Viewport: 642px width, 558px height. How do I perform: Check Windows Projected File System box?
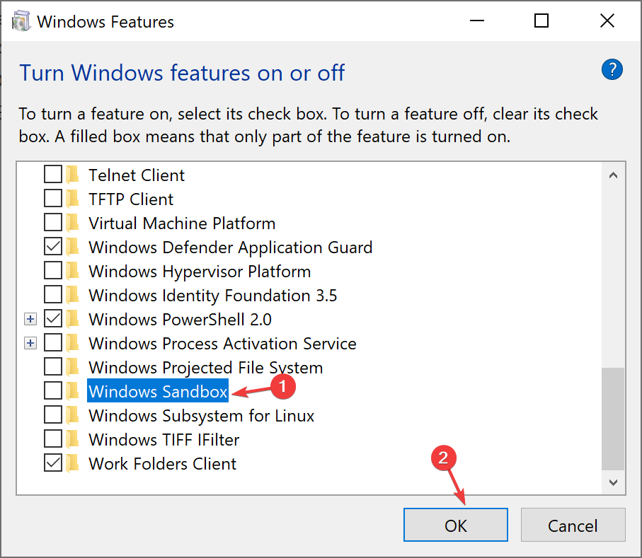click(53, 366)
